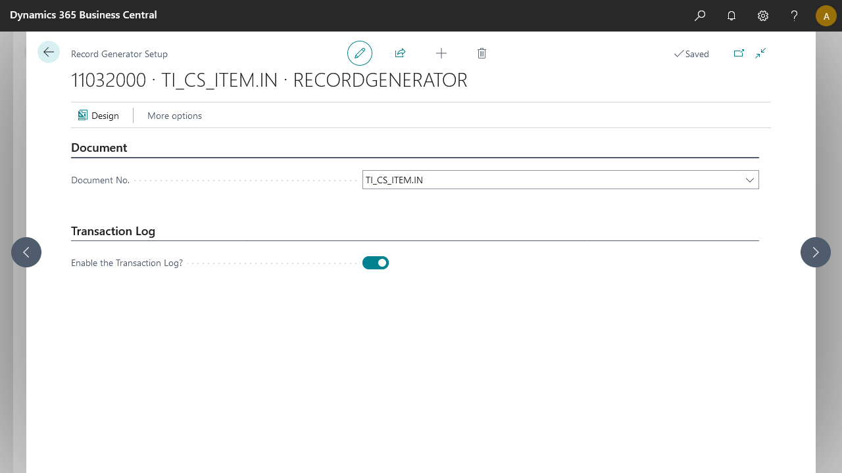Expand the Document No. dropdown arrow
The image size is (842, 473).
750,180
